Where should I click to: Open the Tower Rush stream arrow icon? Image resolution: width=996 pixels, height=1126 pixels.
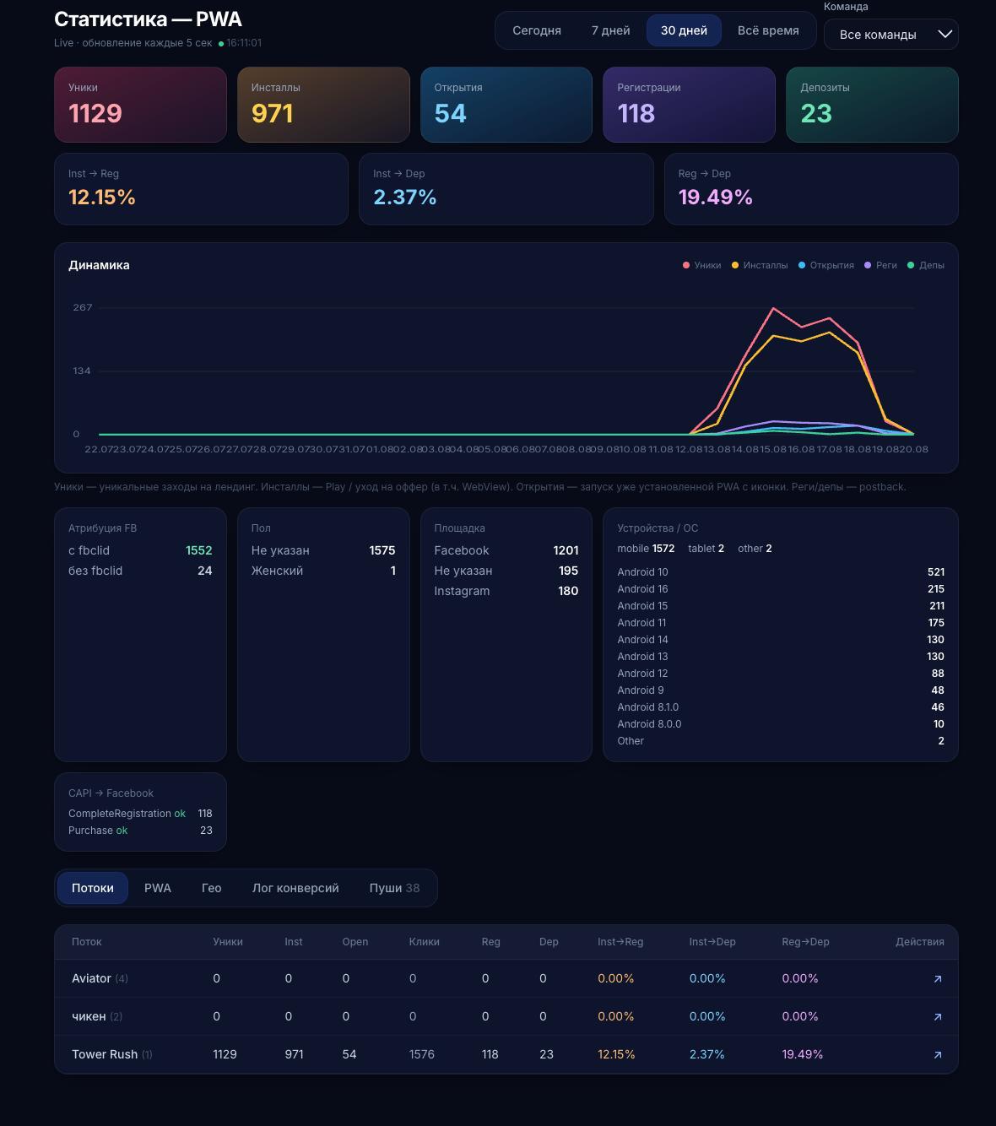pos(937,1055)
